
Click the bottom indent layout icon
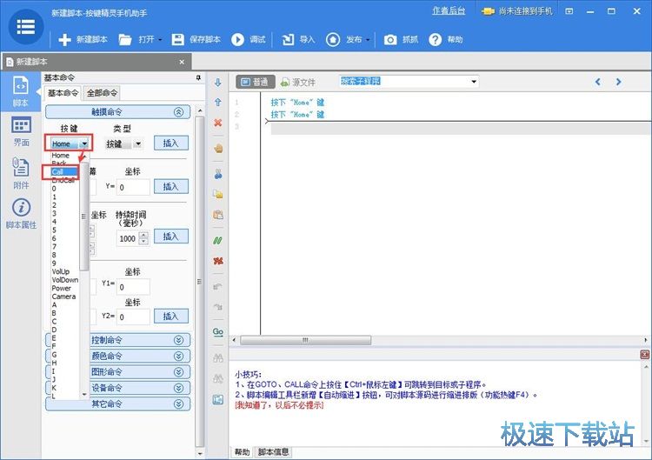point(218,400)
